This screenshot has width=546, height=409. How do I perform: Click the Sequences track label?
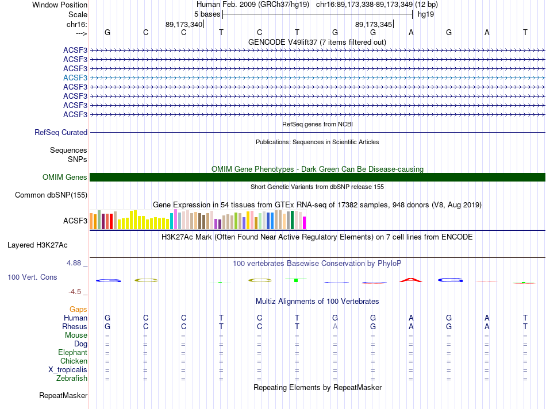[x=68, y=150]
